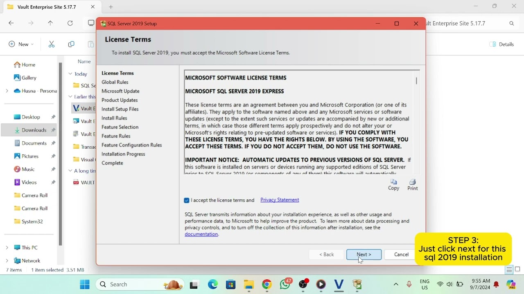Open the New dropdown in File Explorer

(x=21, y=44)
